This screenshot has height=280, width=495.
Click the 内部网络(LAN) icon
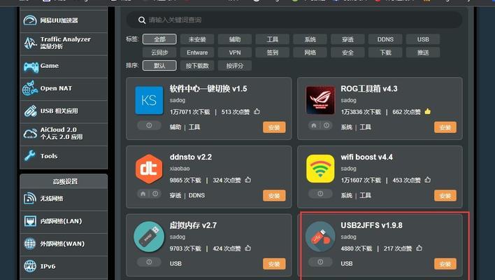[30, 221]
